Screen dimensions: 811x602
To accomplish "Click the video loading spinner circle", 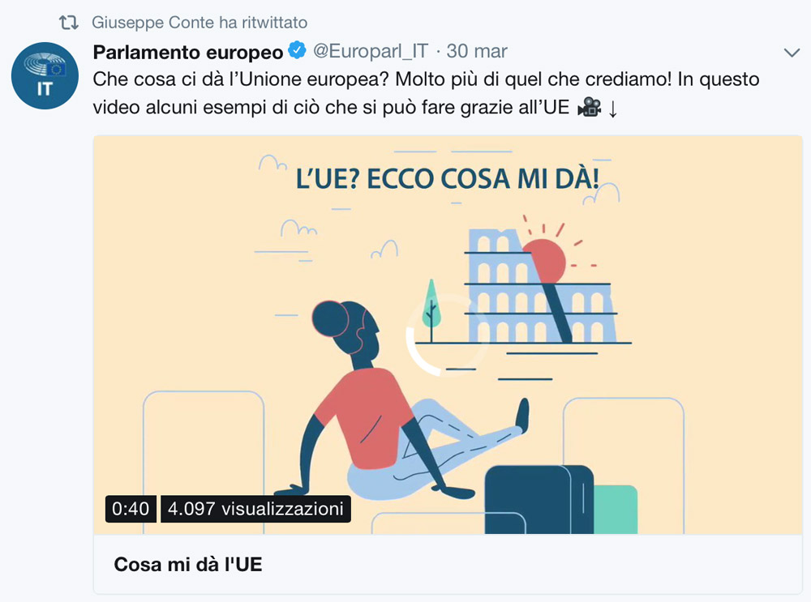I will [446, 336].
